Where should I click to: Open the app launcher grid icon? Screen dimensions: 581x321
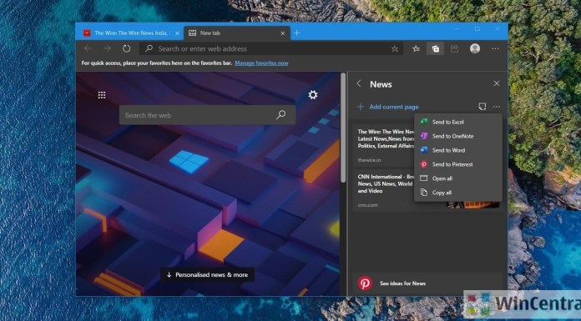[x=102, y=95]
